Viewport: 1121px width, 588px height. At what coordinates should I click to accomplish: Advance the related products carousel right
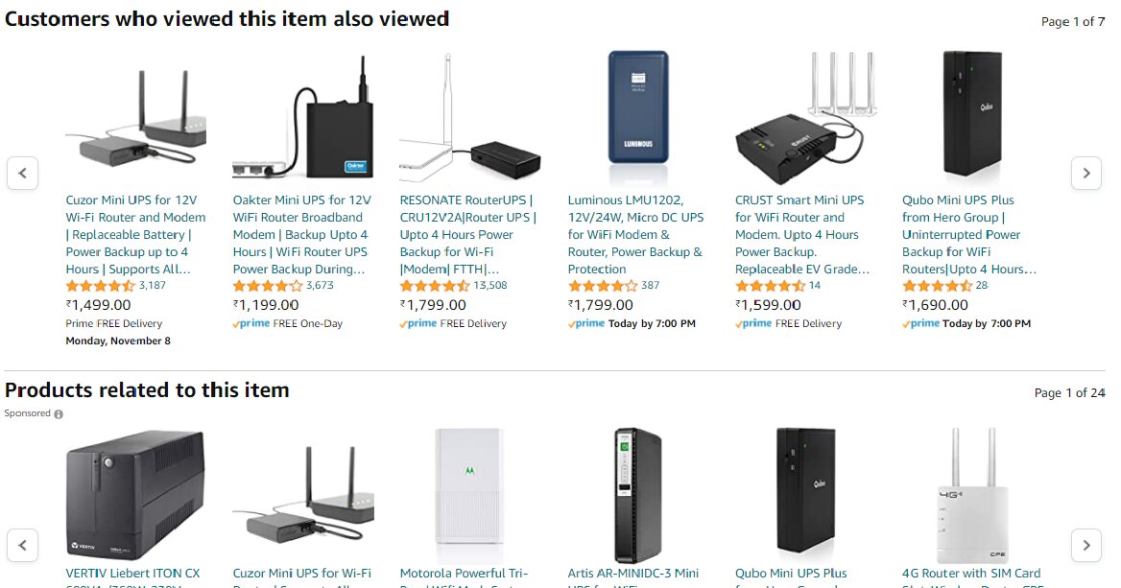tap(1085, 545)
